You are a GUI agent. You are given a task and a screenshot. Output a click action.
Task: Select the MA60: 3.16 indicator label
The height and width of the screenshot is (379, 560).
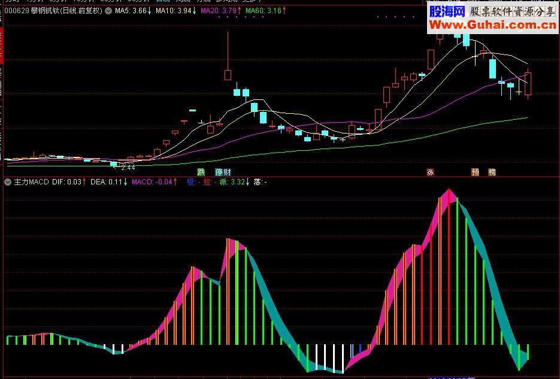click(266, 11)
